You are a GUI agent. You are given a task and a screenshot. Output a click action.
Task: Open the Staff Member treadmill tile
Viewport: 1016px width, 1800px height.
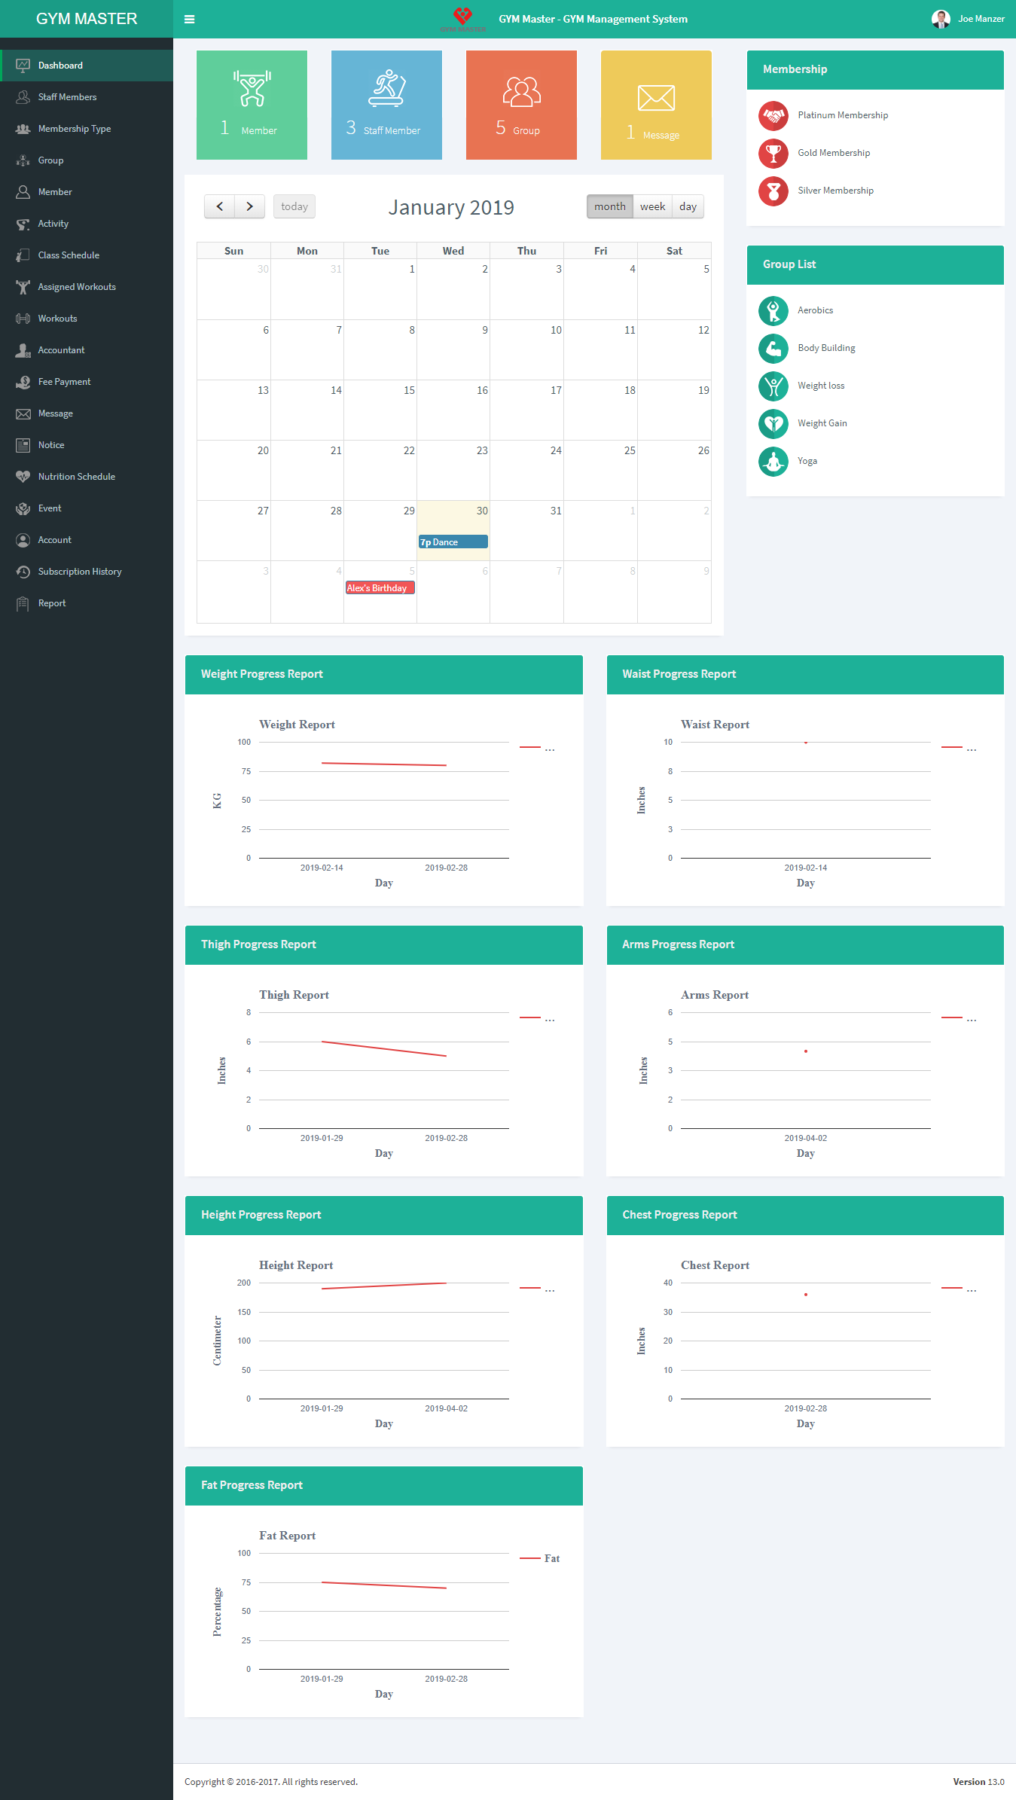coord(386,105)
